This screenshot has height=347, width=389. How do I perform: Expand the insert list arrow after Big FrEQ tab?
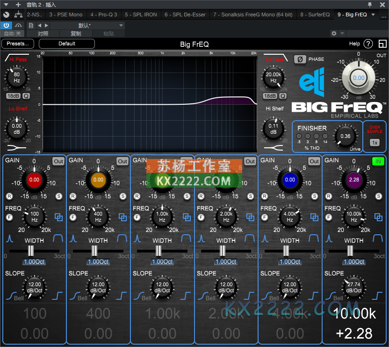click(x=373, y=14)
